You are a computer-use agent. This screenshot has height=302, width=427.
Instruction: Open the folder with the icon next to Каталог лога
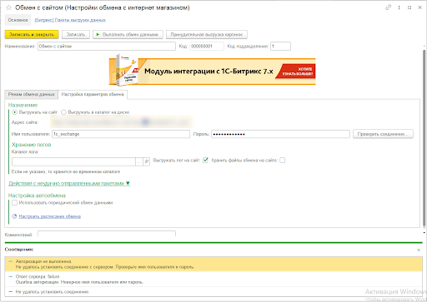pyautogui.click(x=147, y=161)
